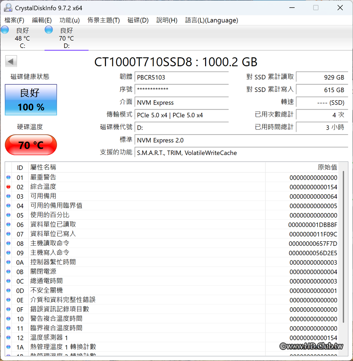Click the firmware field PBCR5103

pyautogui.click(x=181, y=77)
